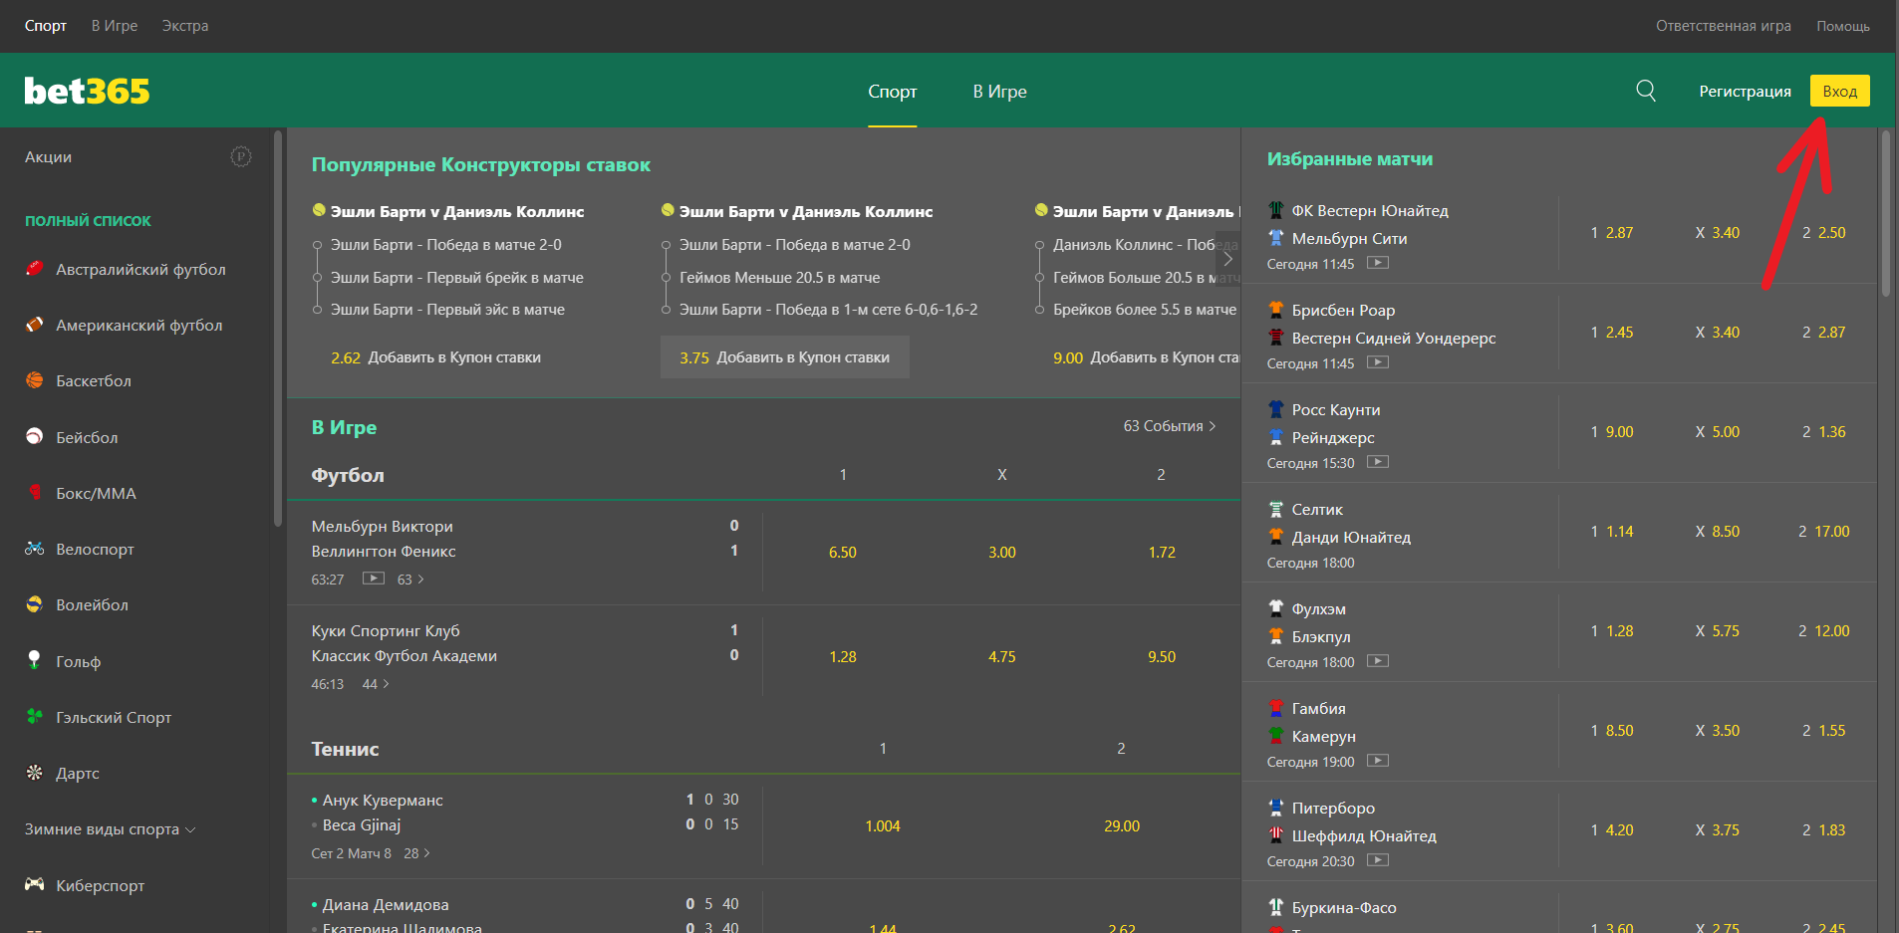The width and height of the screenshot is (1899, 933).
Task: Select Спорт in green header
Action: point(892,92)
